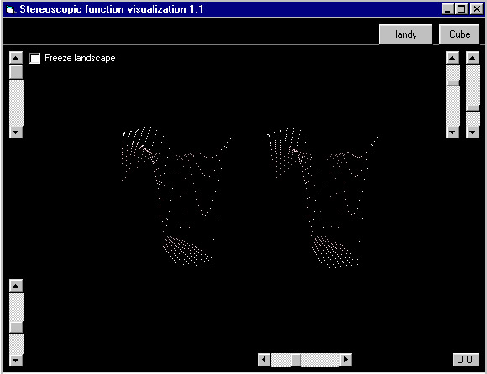Screen dimensions: 487x374
Task: Maximize the Stereoscopic function visualization window
Action: [x=462, y=9]
